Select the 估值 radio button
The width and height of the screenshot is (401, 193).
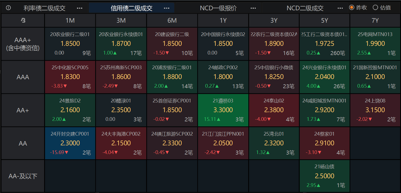[x=375, y=8]
